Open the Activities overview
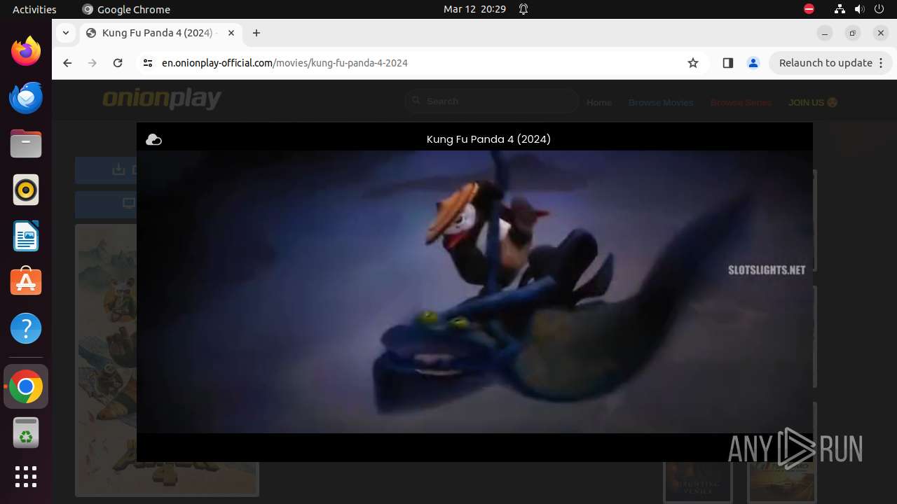The image size is (897, 504). click(34, 9)
